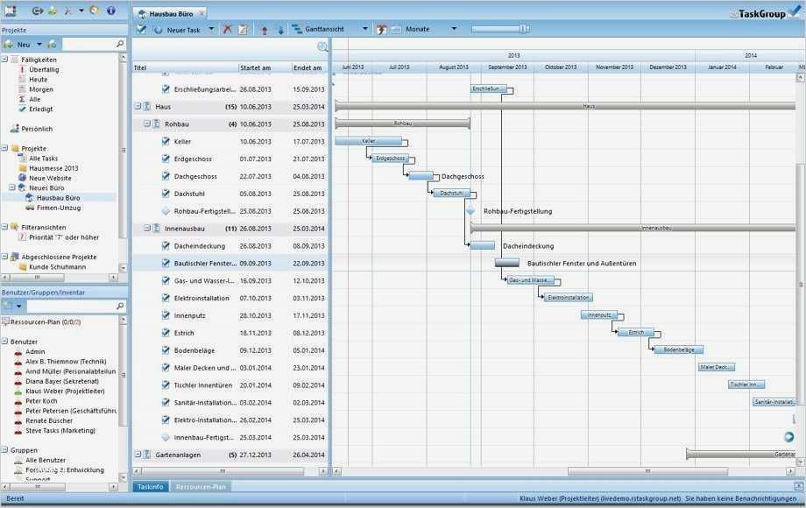Toggle the Elektroinstallation task checkbox

(166, 298)
